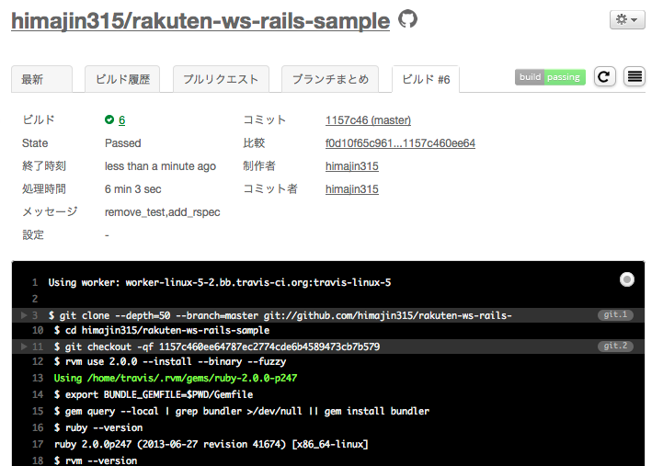Viewport: 663px width, 466px height.
Task: Select the ビルド #6 tab
Action: (426, 79)
